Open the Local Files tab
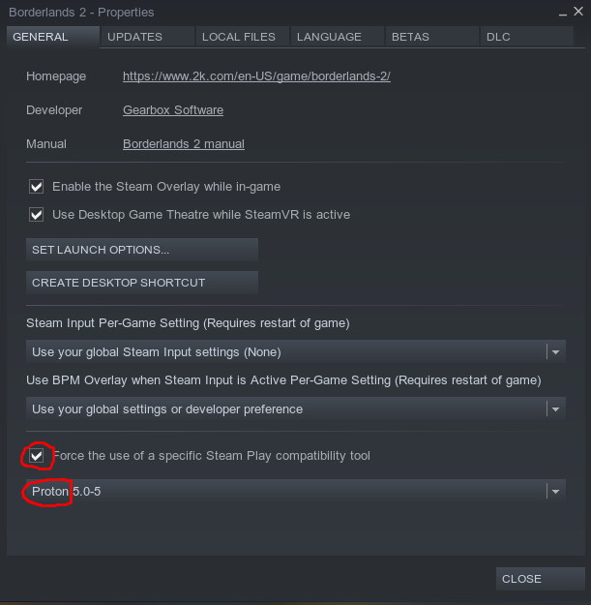Screen dimensions: 591x605 239,37
